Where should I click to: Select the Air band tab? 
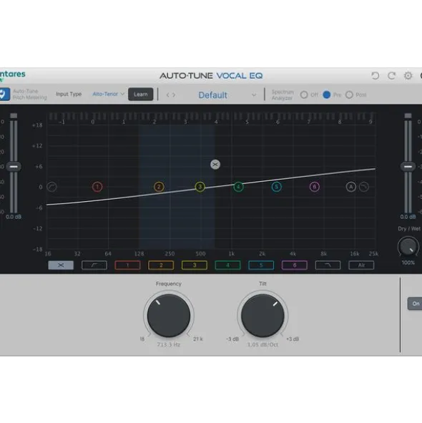point(361,266)
